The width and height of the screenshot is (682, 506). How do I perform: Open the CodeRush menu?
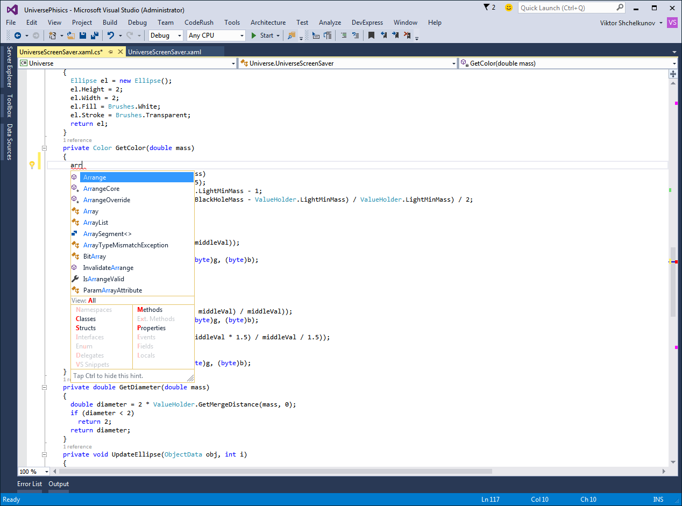pos(198,23)
